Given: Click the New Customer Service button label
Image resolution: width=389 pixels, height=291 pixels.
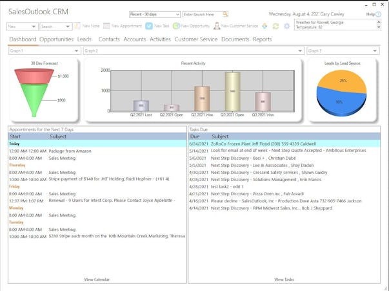Looking at the screenshot, I should pos(239,26).
